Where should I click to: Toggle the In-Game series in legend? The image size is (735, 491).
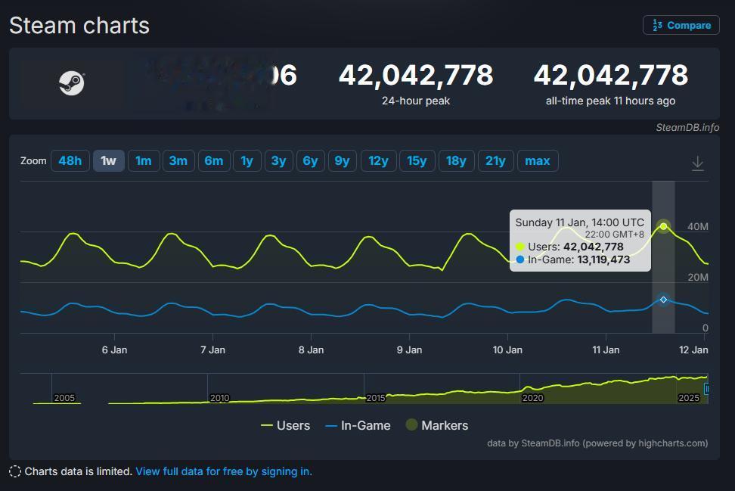tap(358, 425)
